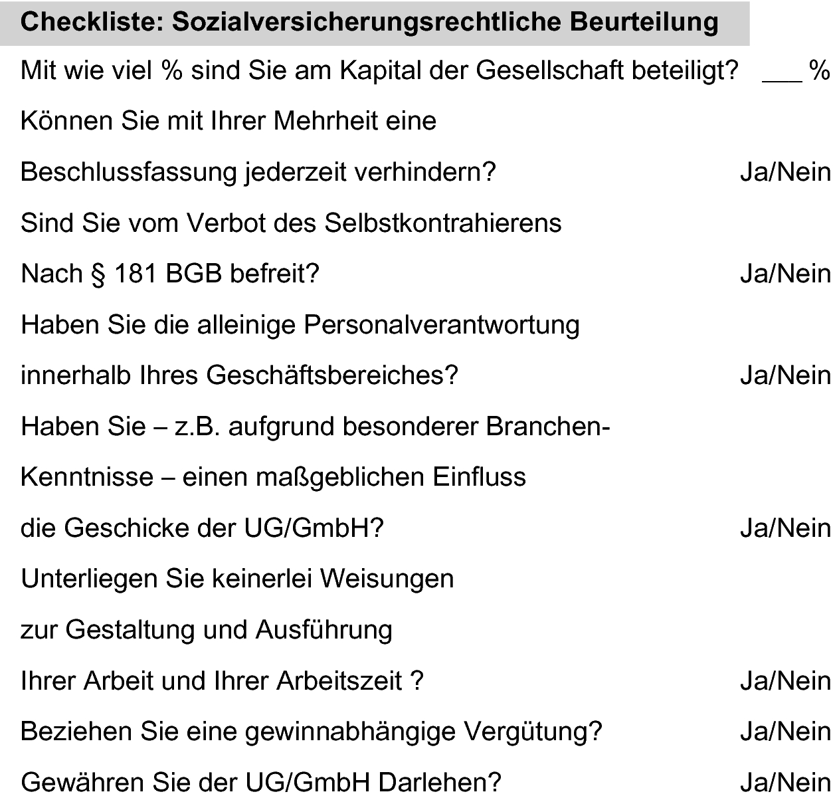Select Ja/Nein for Geschicke der UG/GmbH
Viewport: 833px width, 800px height.
point(785,528)
